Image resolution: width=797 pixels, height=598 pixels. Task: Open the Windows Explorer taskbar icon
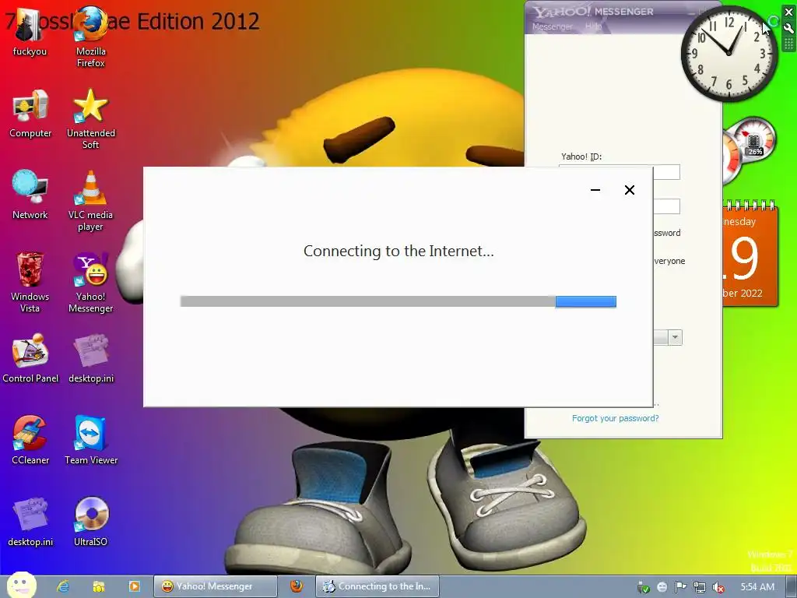click(99, 586)
